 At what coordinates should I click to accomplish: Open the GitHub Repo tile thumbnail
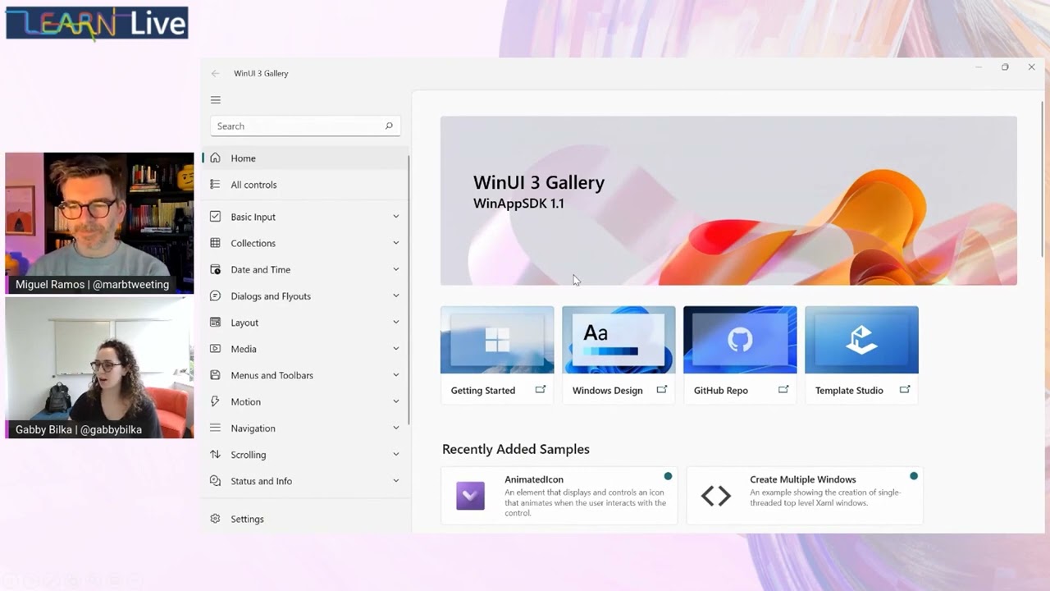coord(740,340)
